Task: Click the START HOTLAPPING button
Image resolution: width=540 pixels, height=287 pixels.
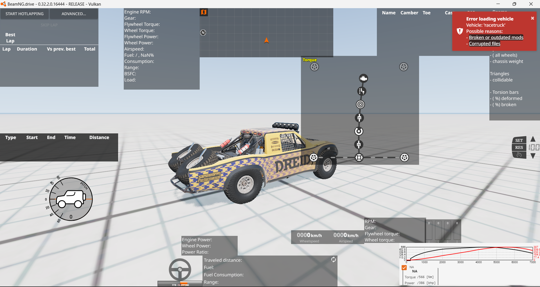Action: click(x=24, y=14)
